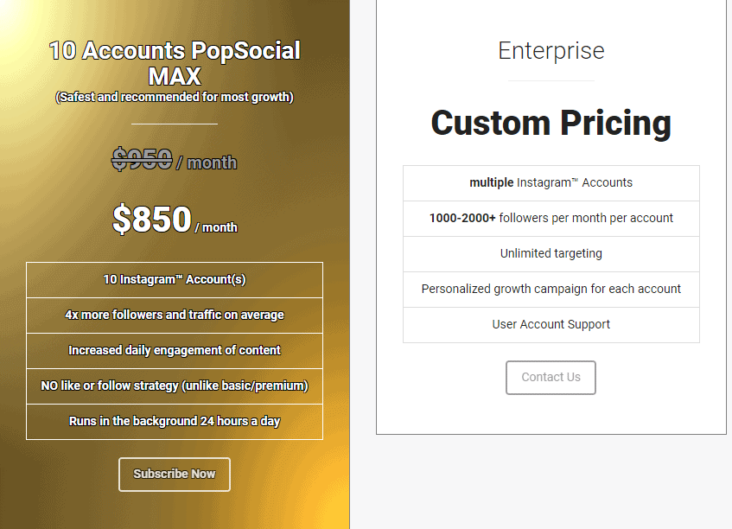Click the NO like or follow strategy row
The image size is (732, 529).
click(175, 386)
